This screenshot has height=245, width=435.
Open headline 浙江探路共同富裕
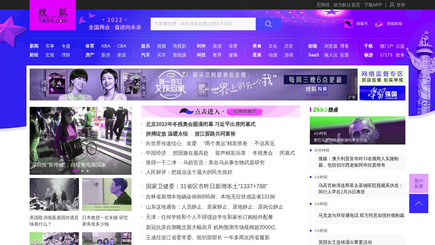click(215, 134)
